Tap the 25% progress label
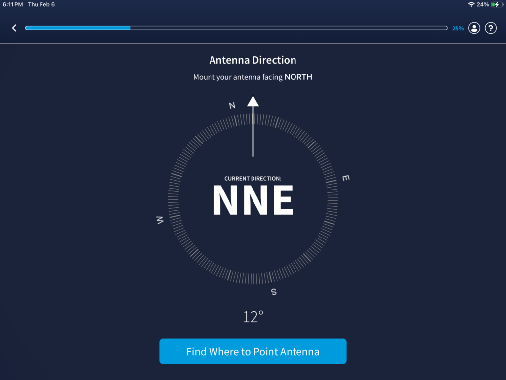 (458, 29)
